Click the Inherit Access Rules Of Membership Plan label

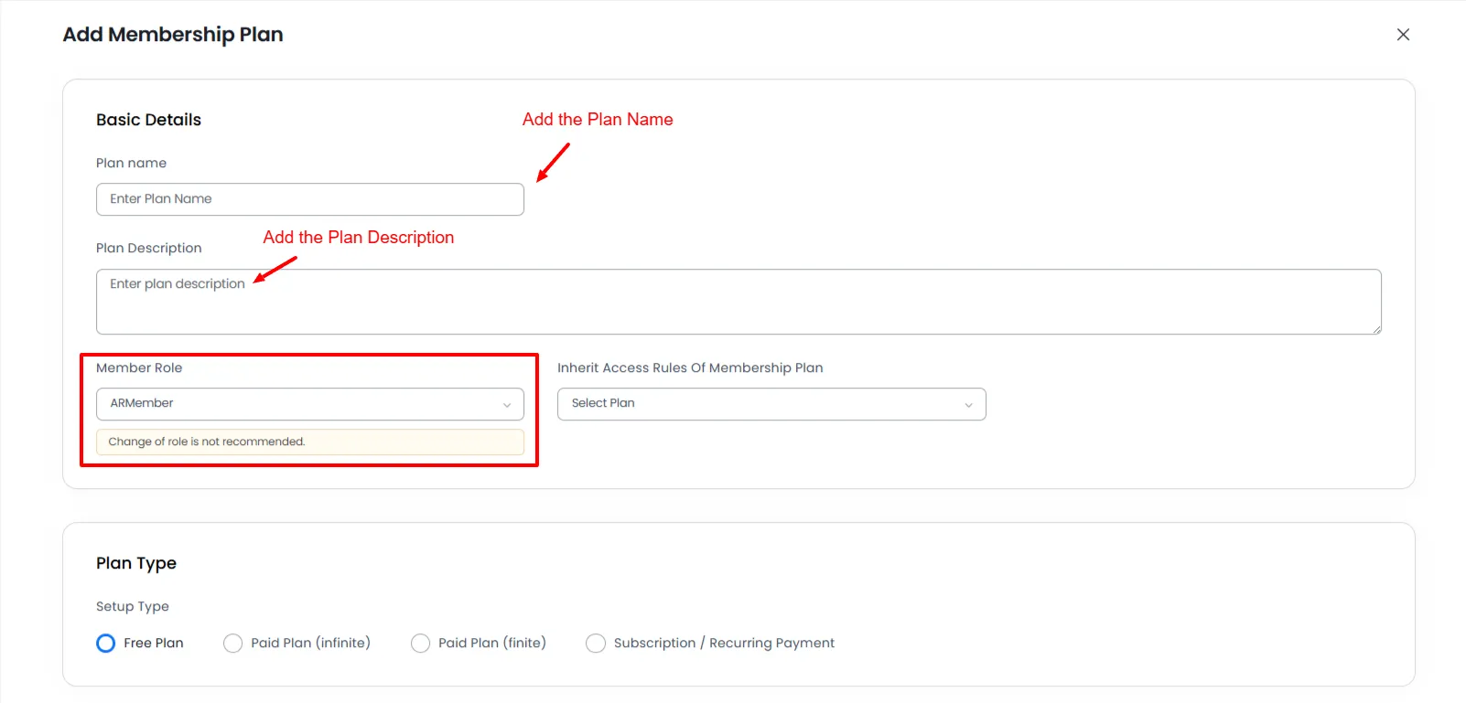click(x=689, y=368)
